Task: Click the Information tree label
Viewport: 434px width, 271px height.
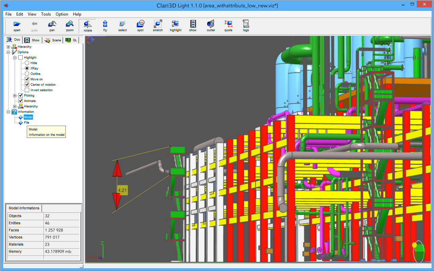Action: tap(26, 112)
